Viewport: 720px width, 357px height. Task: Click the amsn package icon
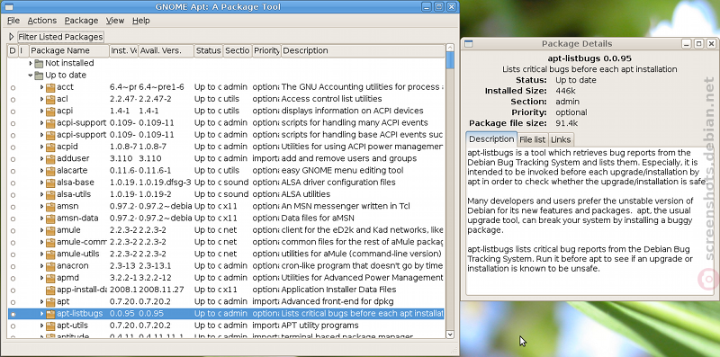click(x=50, y=206)
